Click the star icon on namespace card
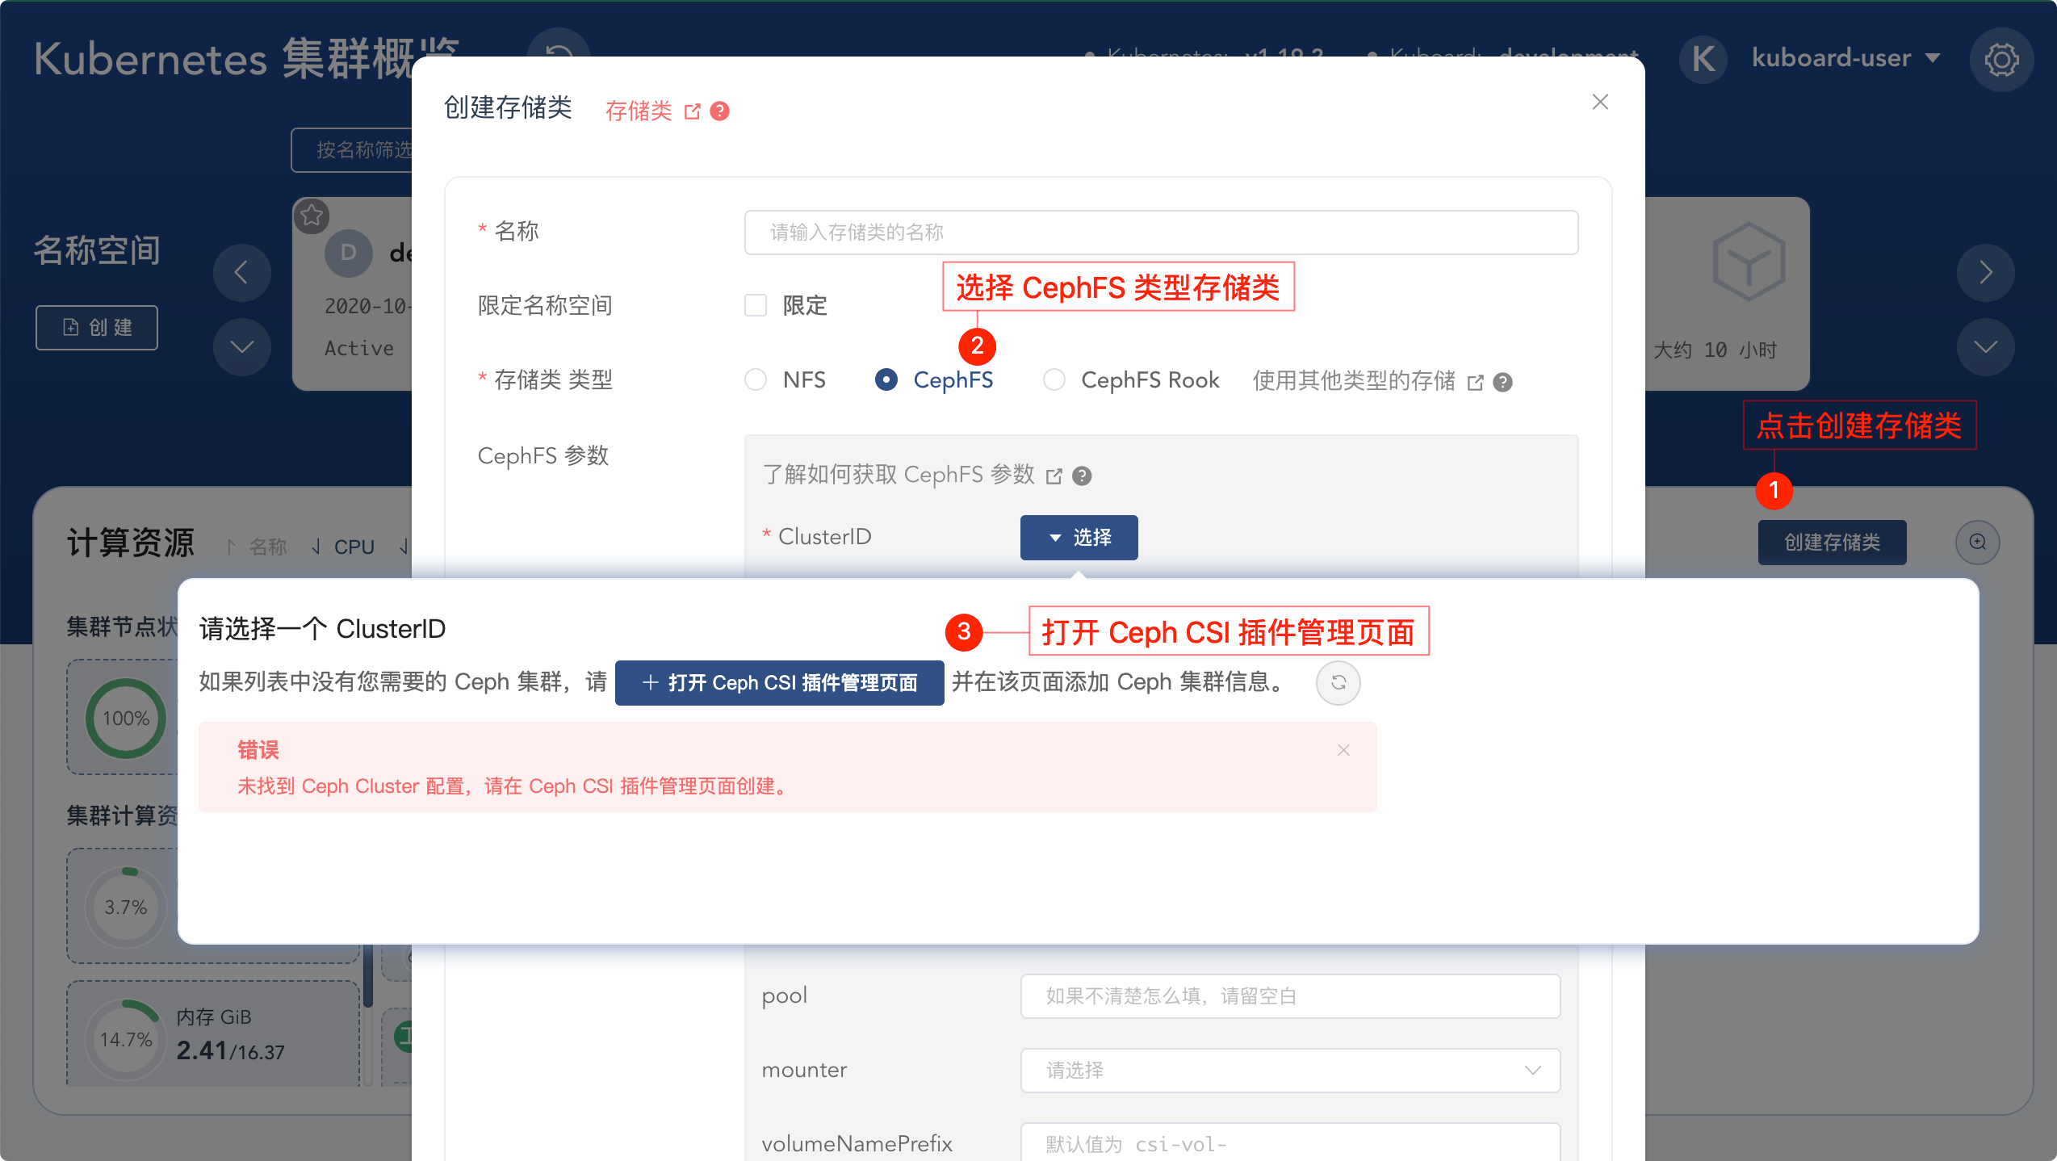Viewport: 2057px width, 1161px height. 312,216
